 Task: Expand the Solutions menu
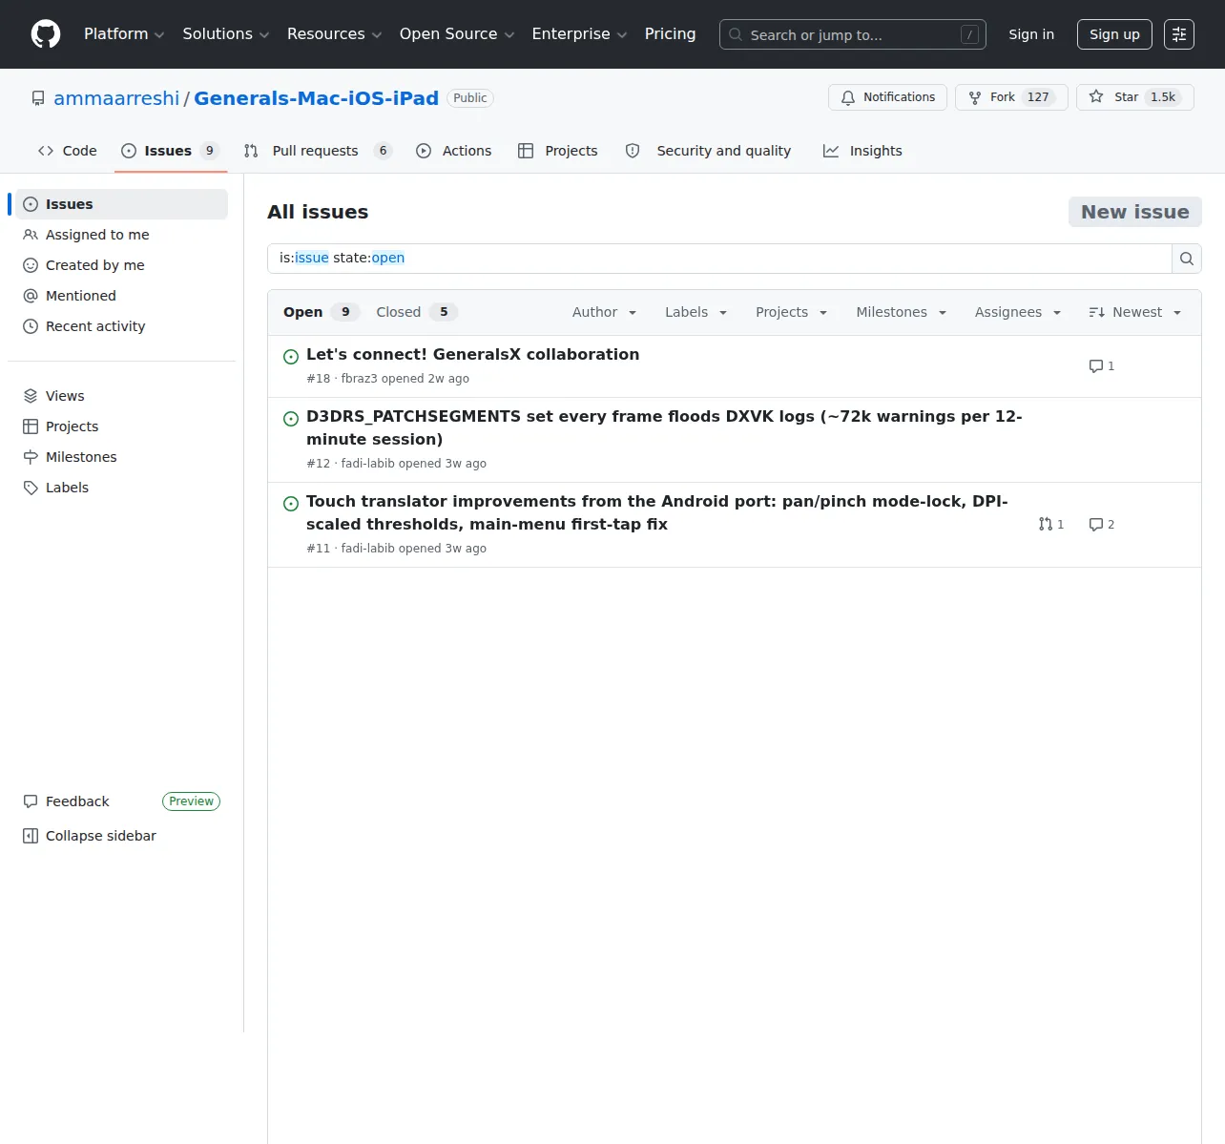pyautogui.click(x=226, y=34)
